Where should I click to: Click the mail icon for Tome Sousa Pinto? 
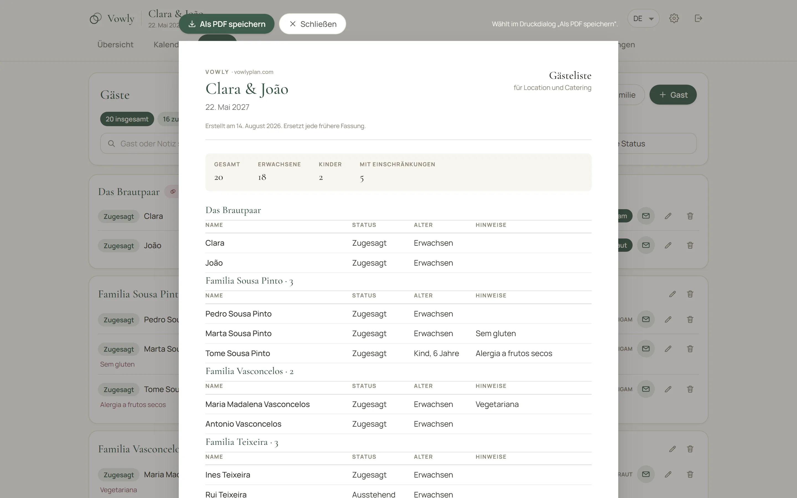point(646,389)
